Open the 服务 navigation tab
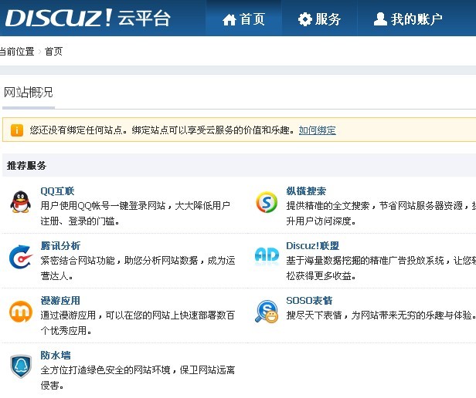476x398 pixels. point(319,19)
